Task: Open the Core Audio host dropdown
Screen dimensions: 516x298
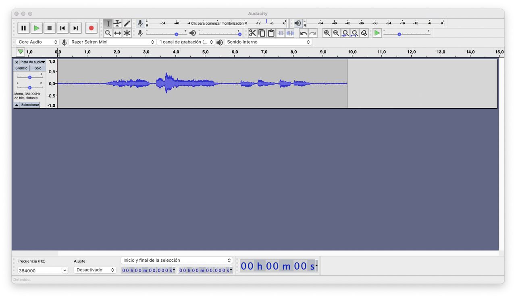Action: tap(37, 42)
